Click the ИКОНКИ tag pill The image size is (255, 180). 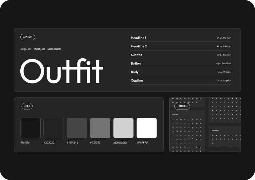[182, 106]
